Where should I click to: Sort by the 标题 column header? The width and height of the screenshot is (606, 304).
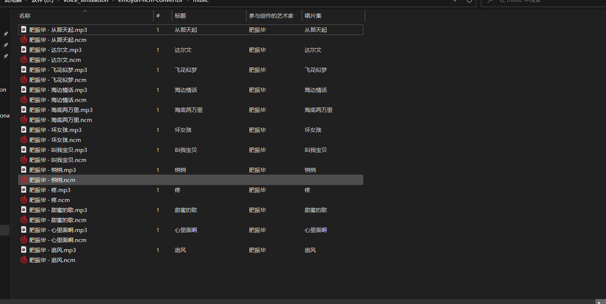tap(180, 16)
